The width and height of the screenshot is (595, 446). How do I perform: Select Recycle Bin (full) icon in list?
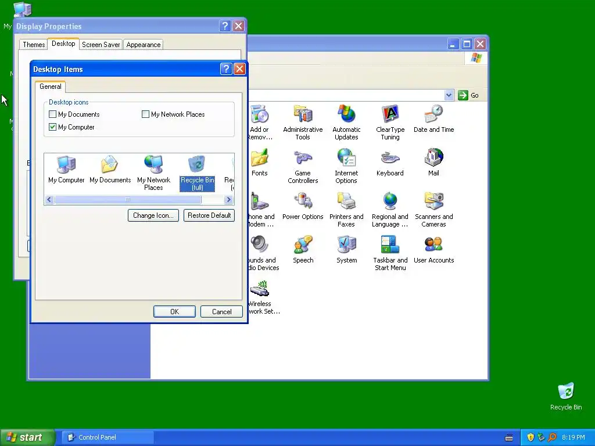(x=197, y=173)
